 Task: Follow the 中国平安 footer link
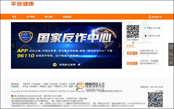(26, 84)
